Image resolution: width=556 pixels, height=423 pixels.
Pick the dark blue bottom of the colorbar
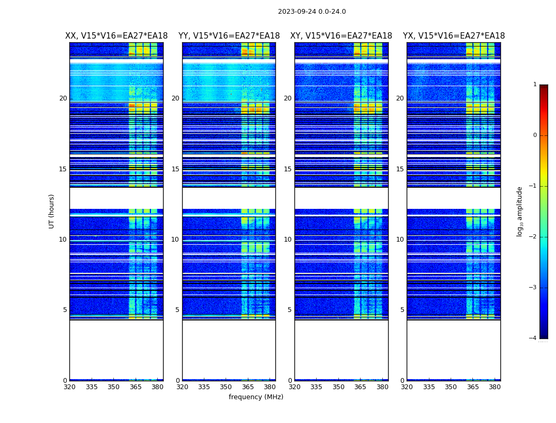point(543,336)
